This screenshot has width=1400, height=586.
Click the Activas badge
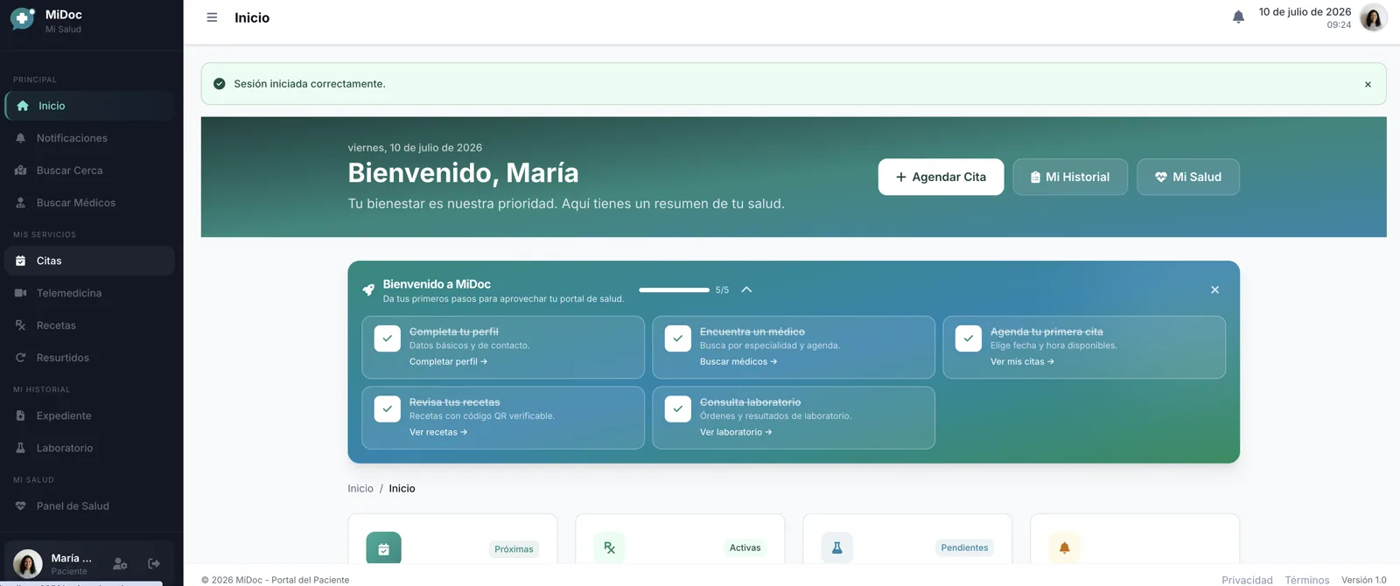click(x=745, y=548)
